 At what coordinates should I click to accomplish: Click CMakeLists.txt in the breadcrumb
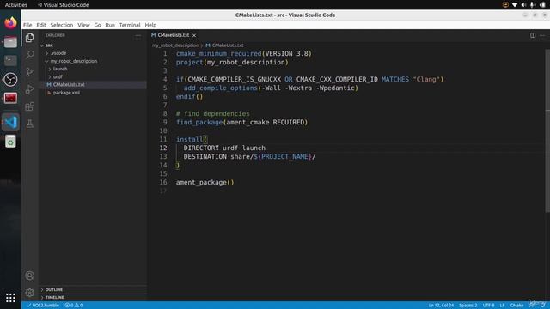point(227,45)
